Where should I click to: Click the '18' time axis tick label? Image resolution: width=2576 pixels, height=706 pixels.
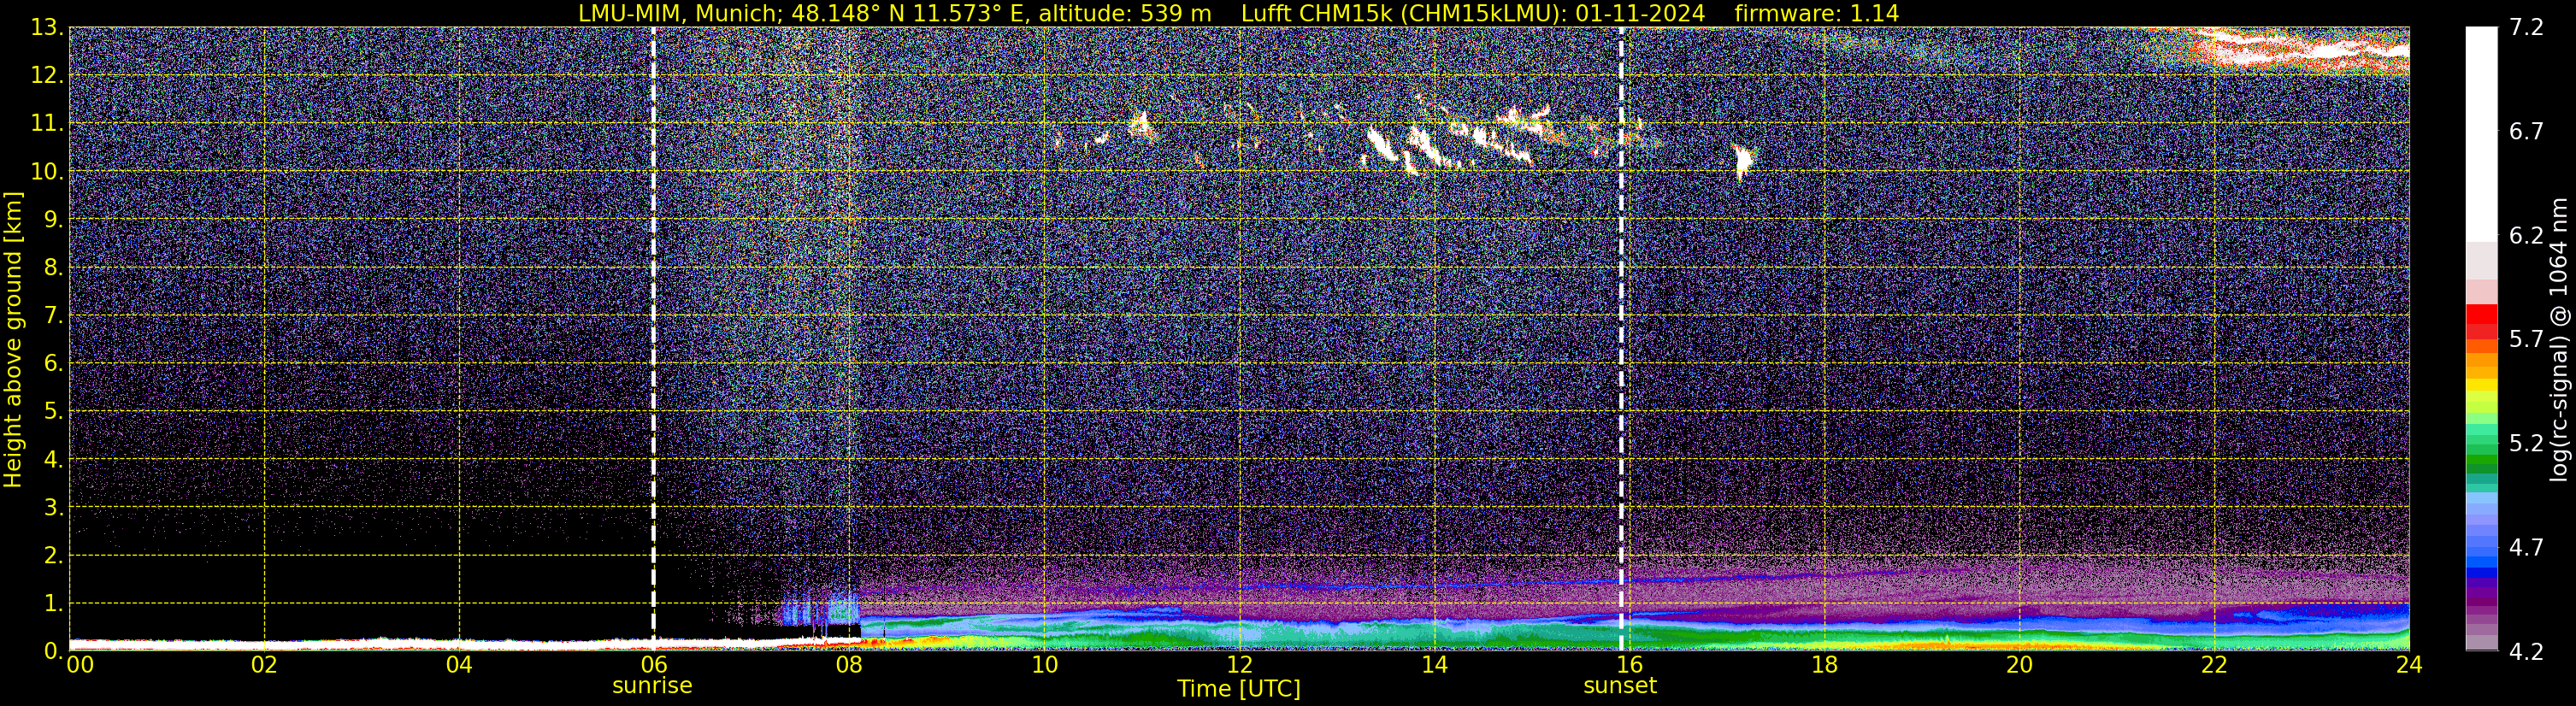1824,665
